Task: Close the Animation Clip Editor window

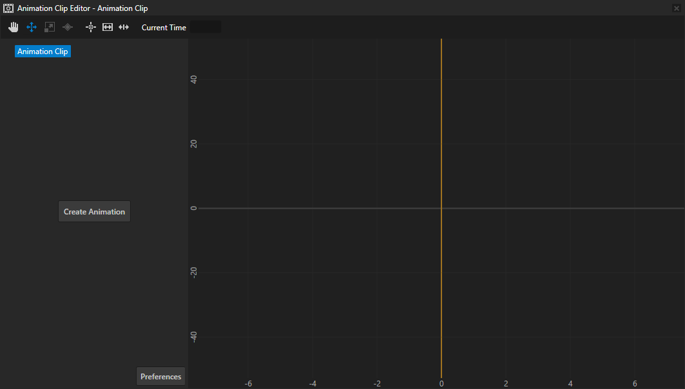Action: pyautogui.click(x=676, y=8)
